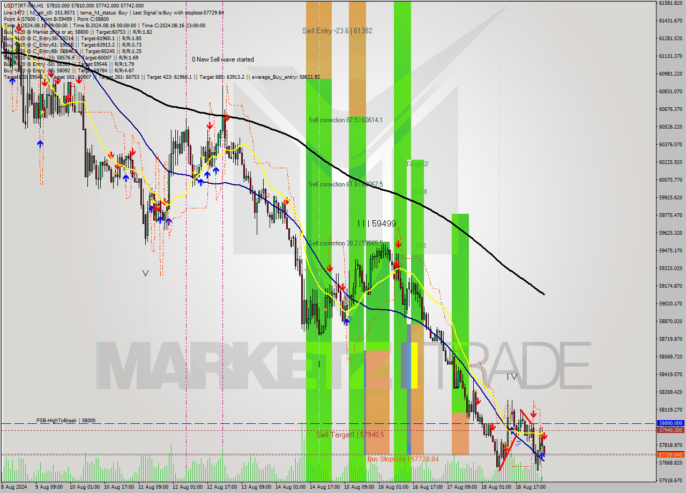Click the 'Sell Target1 | 57940.5' label

pos(350,435)
